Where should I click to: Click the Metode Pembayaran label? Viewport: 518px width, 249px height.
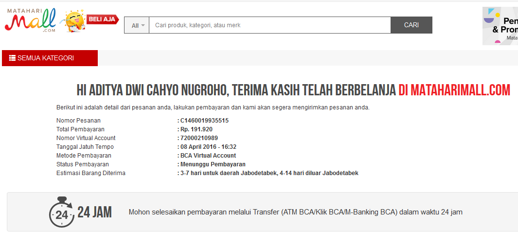coord(84,156)
